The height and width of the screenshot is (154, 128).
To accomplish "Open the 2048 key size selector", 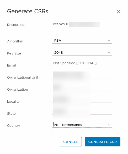I will 82,53.
